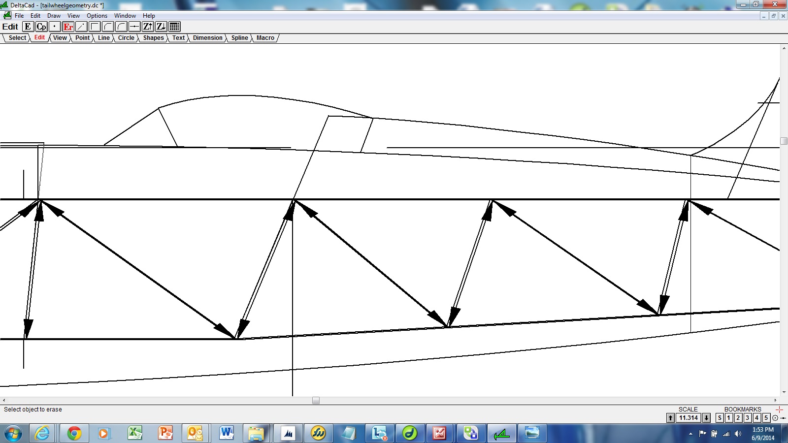788x443 pixels.
Task: Show hidden system tray icons arrow
Action: [x=690, y=434]
